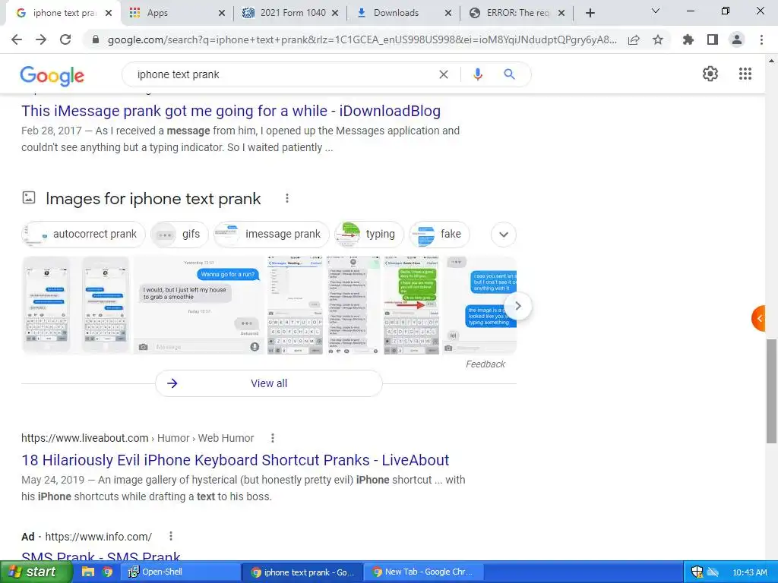Search tabs using the chevron button

point(656,11)
